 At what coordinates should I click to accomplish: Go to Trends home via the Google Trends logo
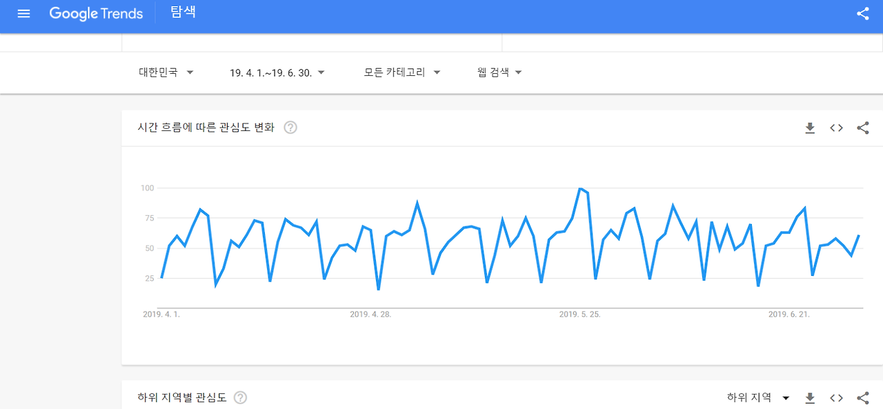pos(96,13)
